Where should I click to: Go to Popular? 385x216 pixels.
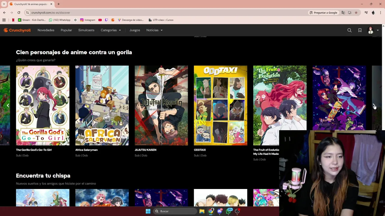[x=66, y=30]
